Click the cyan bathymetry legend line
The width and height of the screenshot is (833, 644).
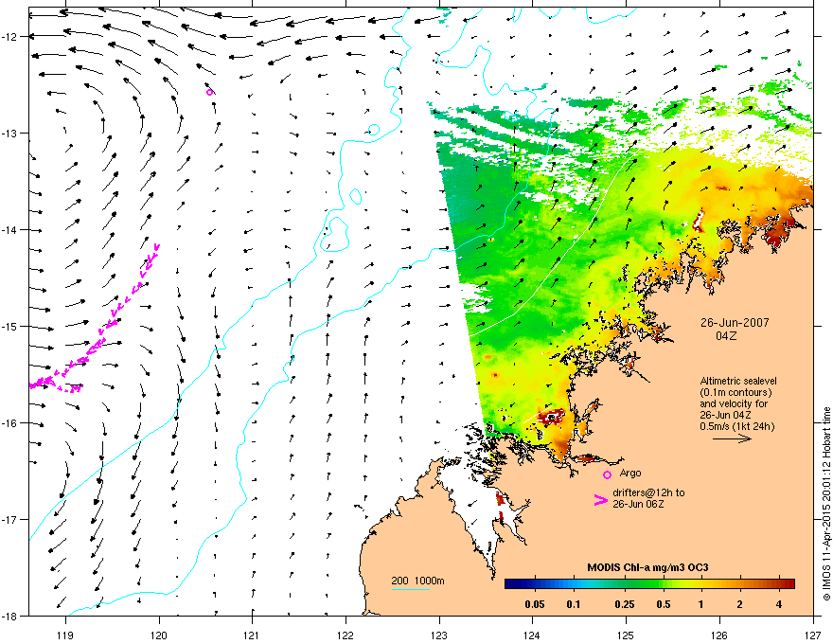click(411, 589)
